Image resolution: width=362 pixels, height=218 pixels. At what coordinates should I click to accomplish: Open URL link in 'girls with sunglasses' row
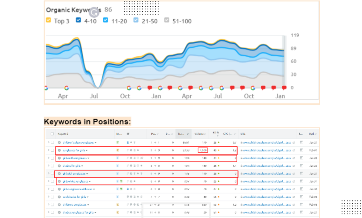267,158
